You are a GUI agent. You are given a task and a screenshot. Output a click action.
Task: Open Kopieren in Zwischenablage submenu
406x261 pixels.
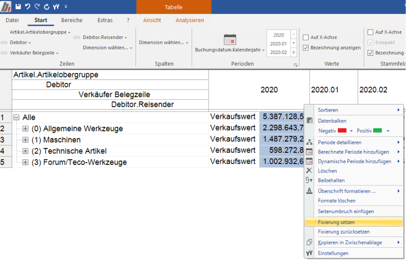point(354,242)
